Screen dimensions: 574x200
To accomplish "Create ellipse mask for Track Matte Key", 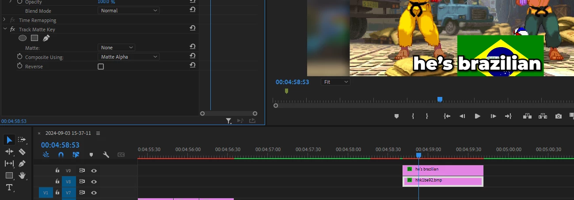I will tap(23, 38).
